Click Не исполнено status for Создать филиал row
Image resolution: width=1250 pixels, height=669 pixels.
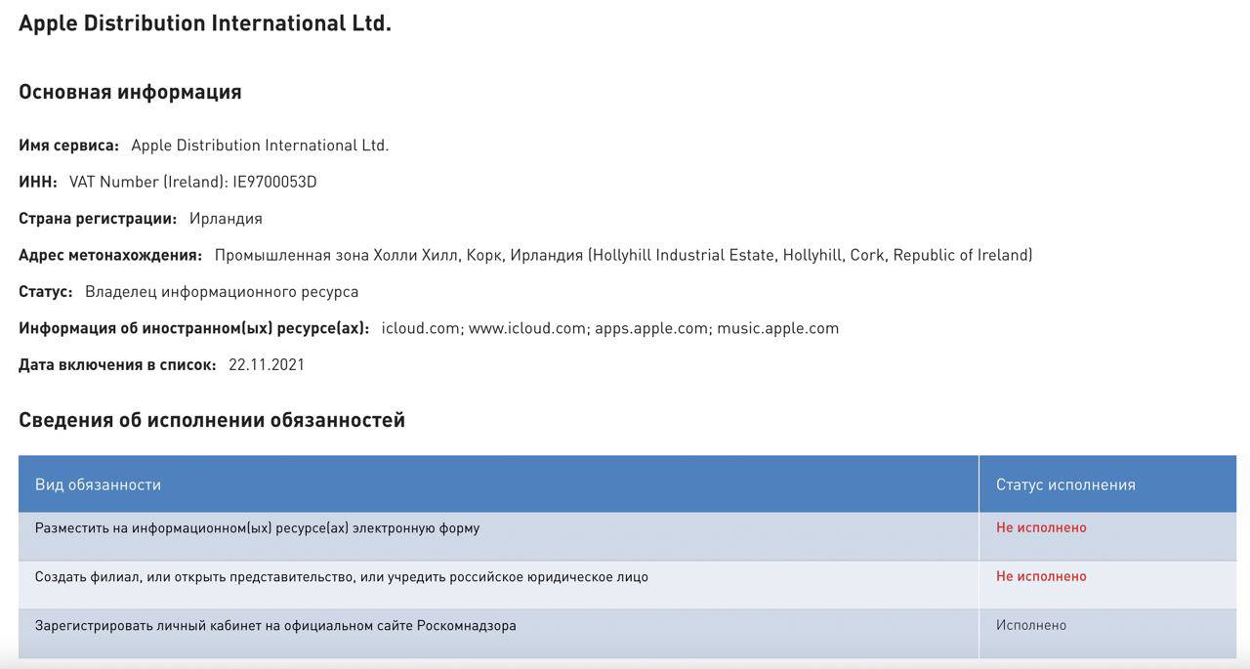(1041, 576)
